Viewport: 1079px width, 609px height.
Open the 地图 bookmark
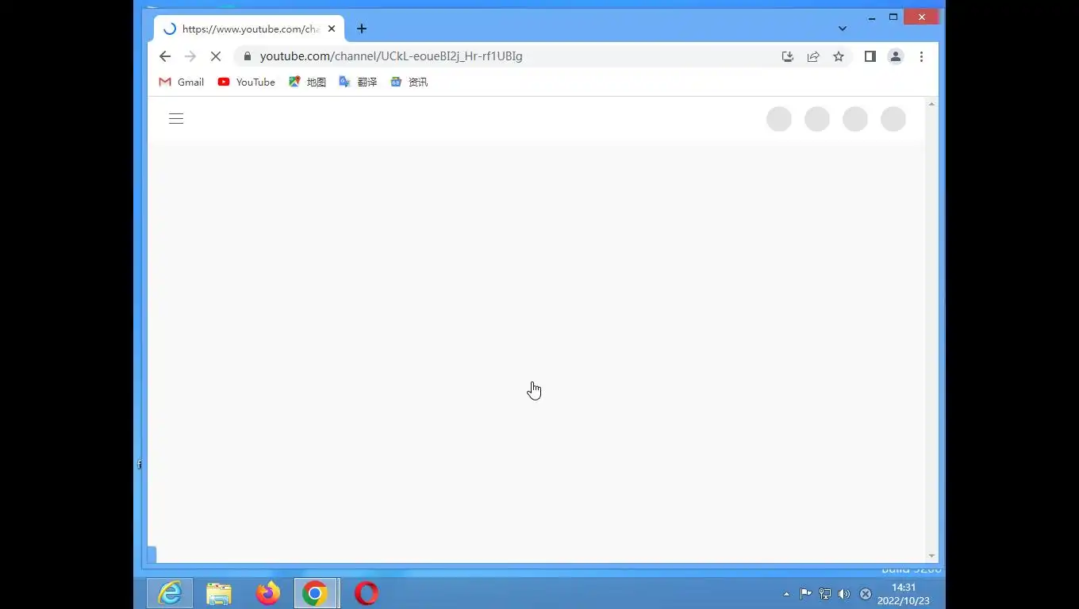click(308, 82)
